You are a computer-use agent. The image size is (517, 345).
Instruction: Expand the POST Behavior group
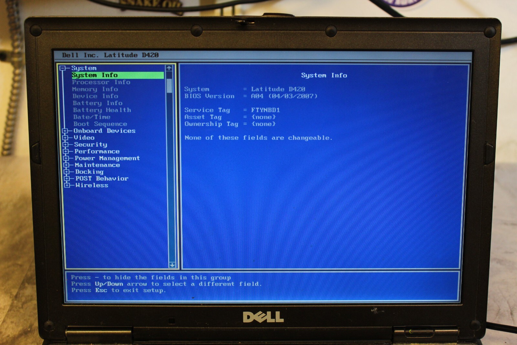tap(67, 179)
